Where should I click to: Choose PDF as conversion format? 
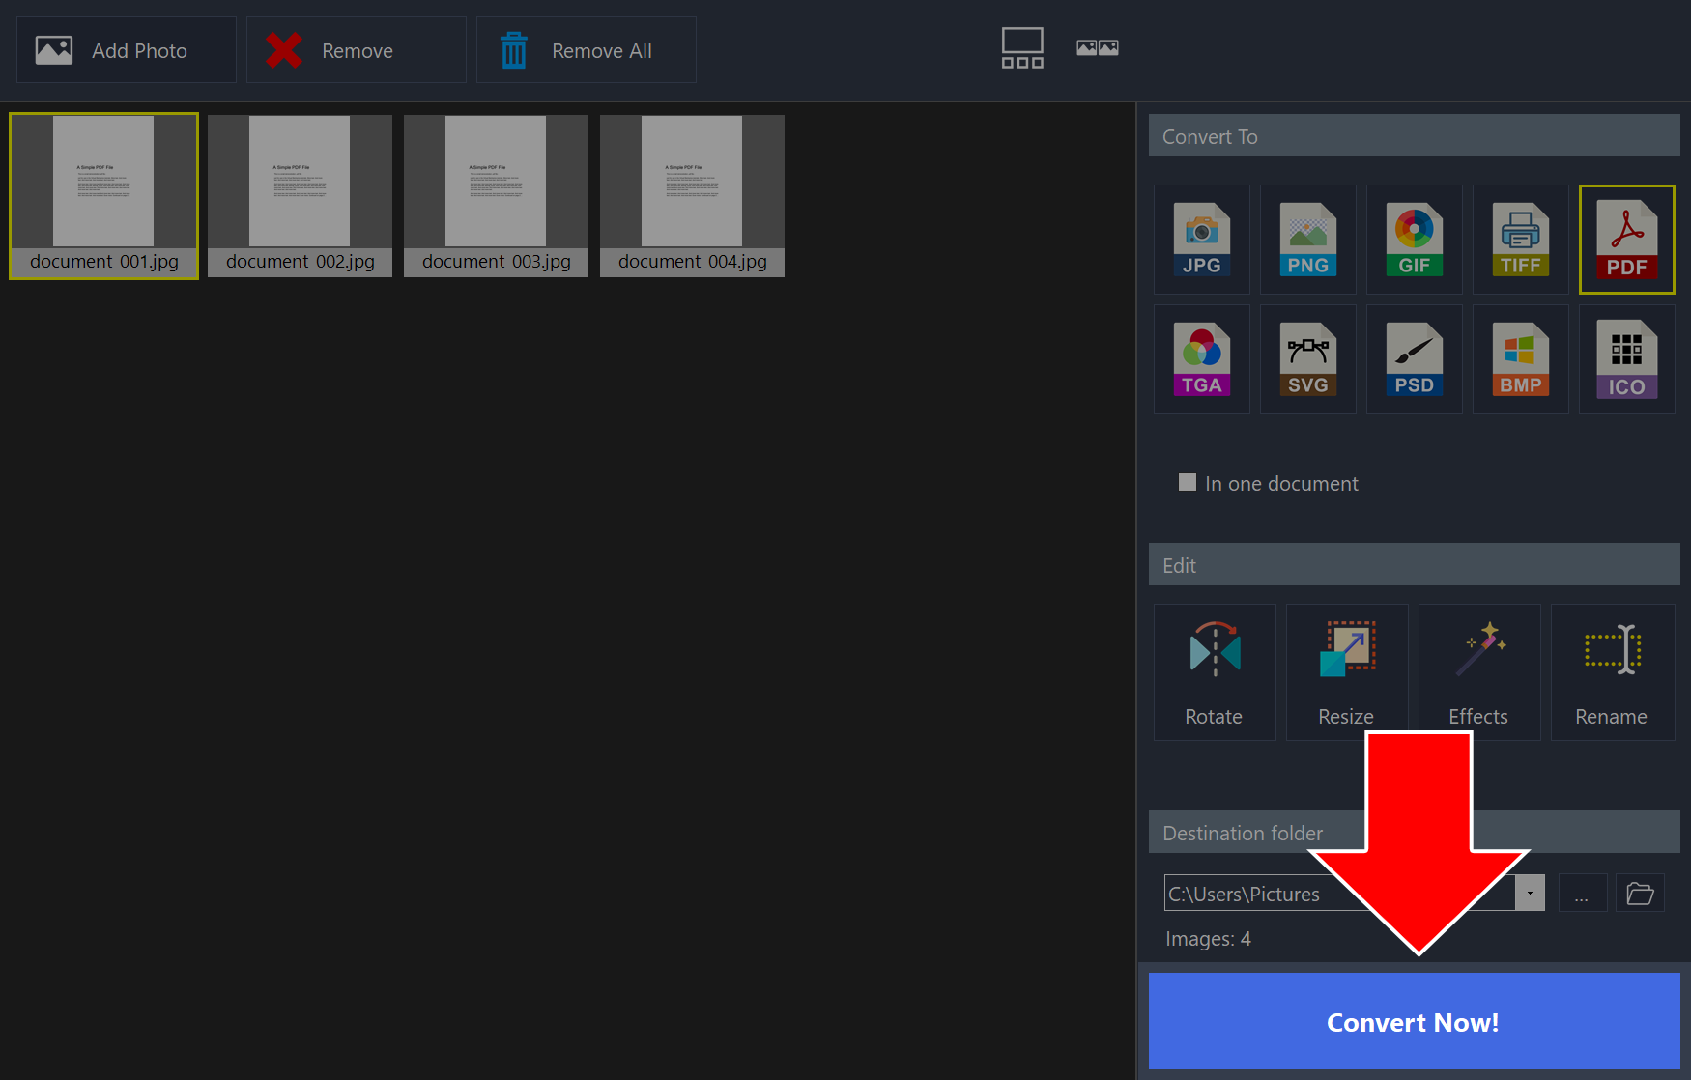point(1626,240)
